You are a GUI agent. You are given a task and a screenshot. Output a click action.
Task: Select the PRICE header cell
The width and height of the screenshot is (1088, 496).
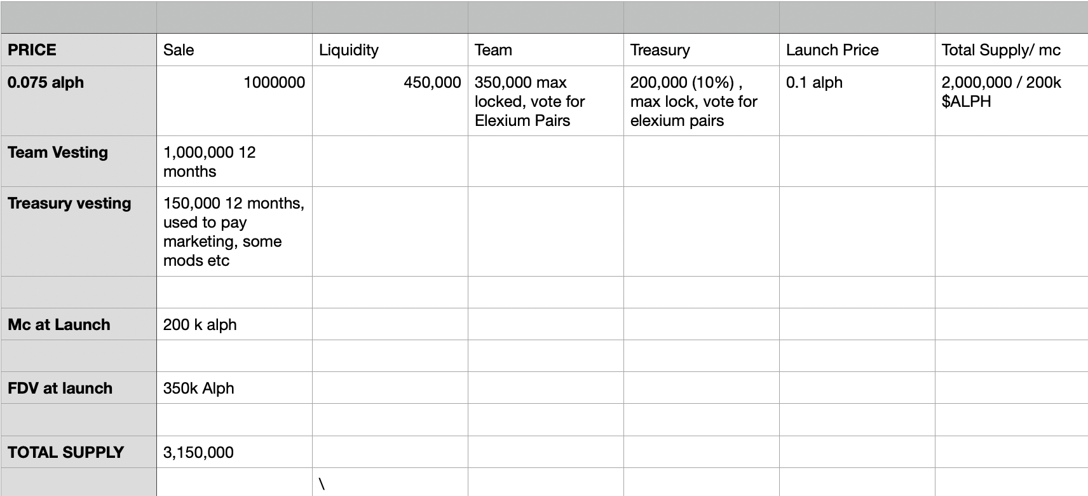78,50
